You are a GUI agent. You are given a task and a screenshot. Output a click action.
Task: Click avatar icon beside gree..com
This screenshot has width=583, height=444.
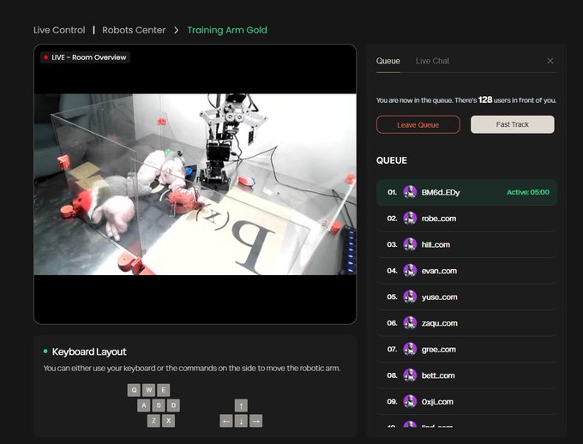410,349
